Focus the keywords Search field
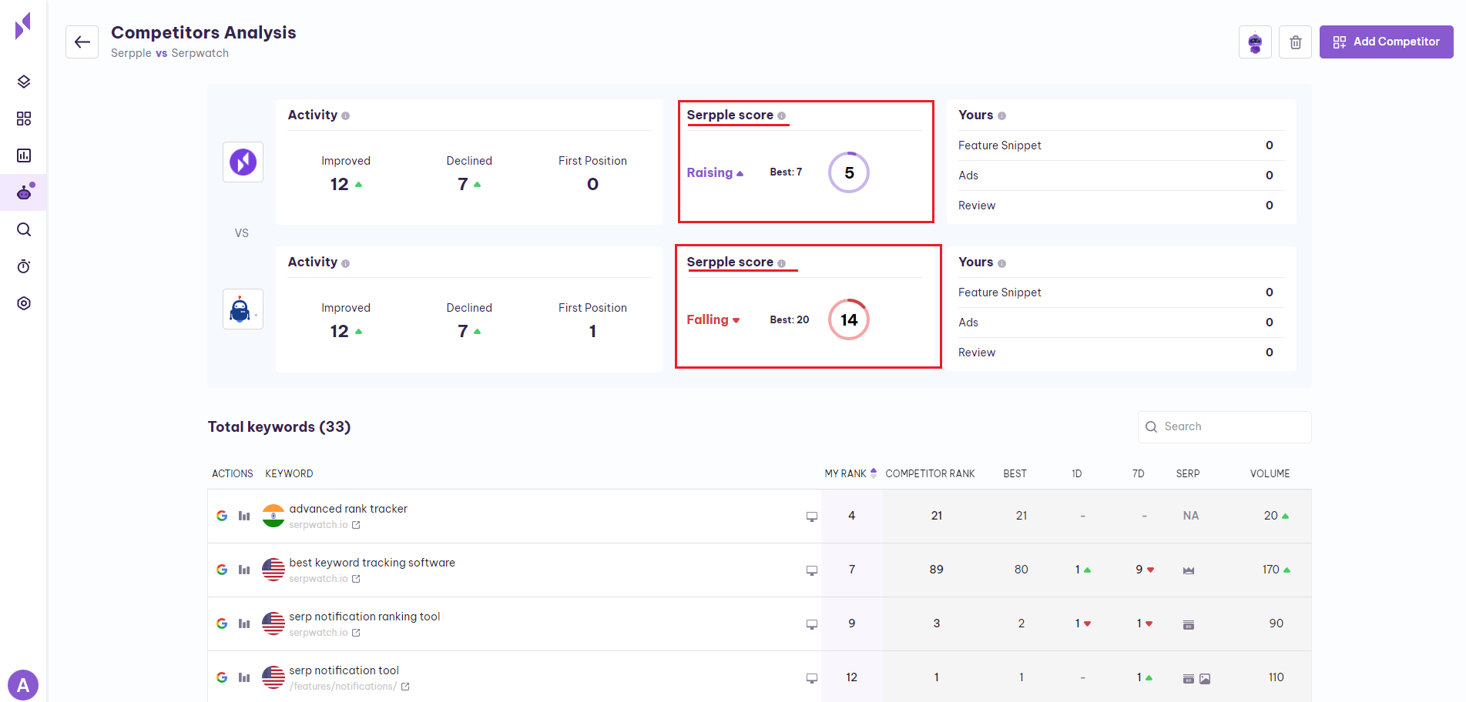Image resolution: width=1466 pixels, height=702 pixels. [x=1224, y=426]
